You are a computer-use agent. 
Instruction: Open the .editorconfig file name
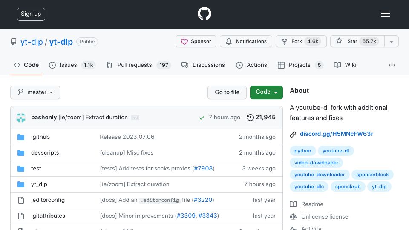[48, 200]
